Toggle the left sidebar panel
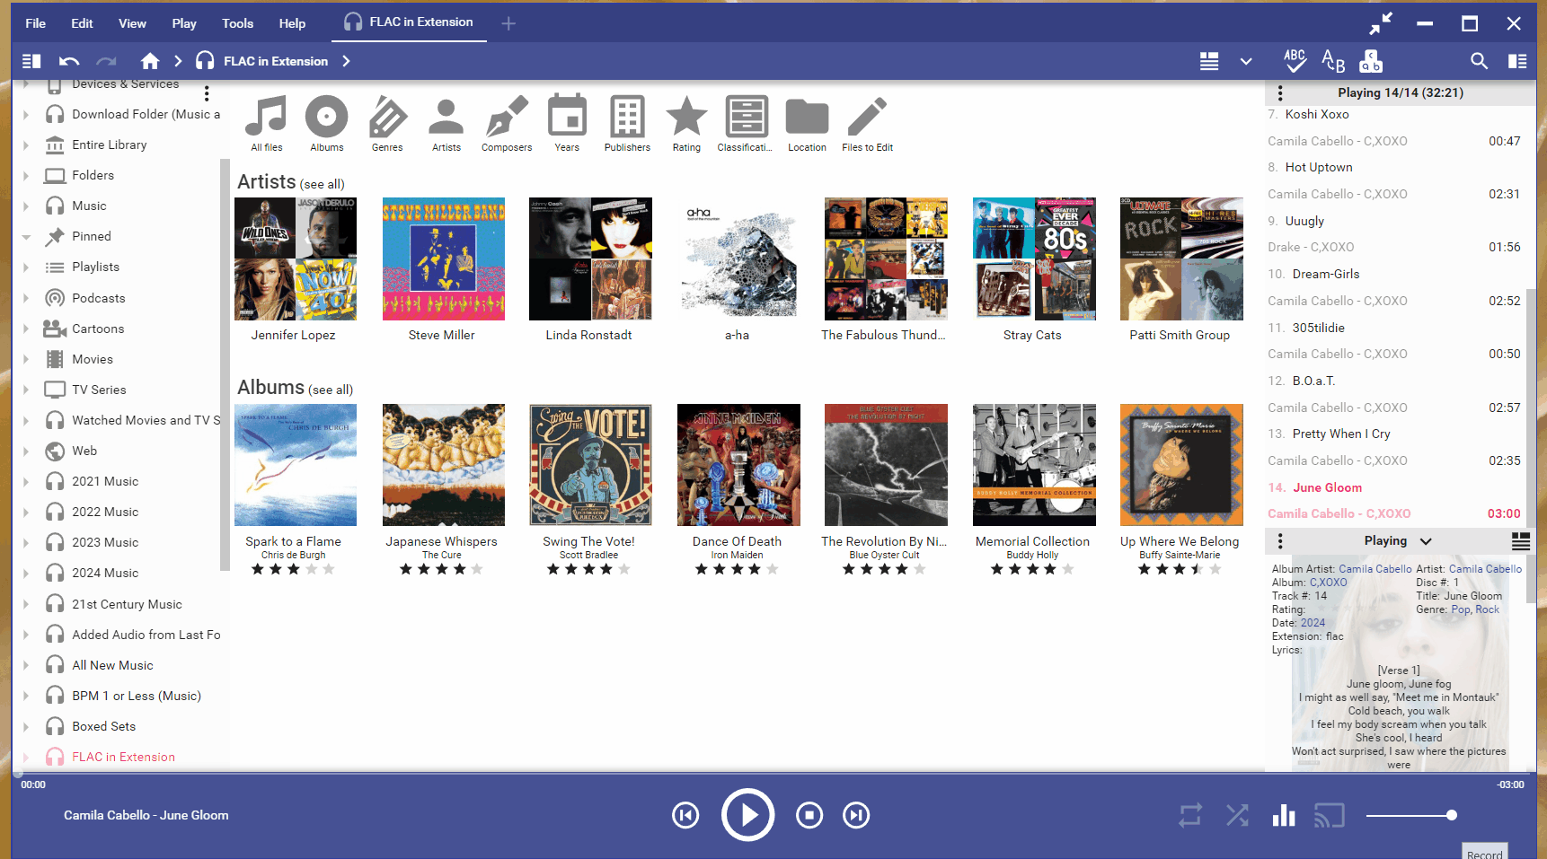This screenshot has height=859, width=1547. (x=31, y=61)
